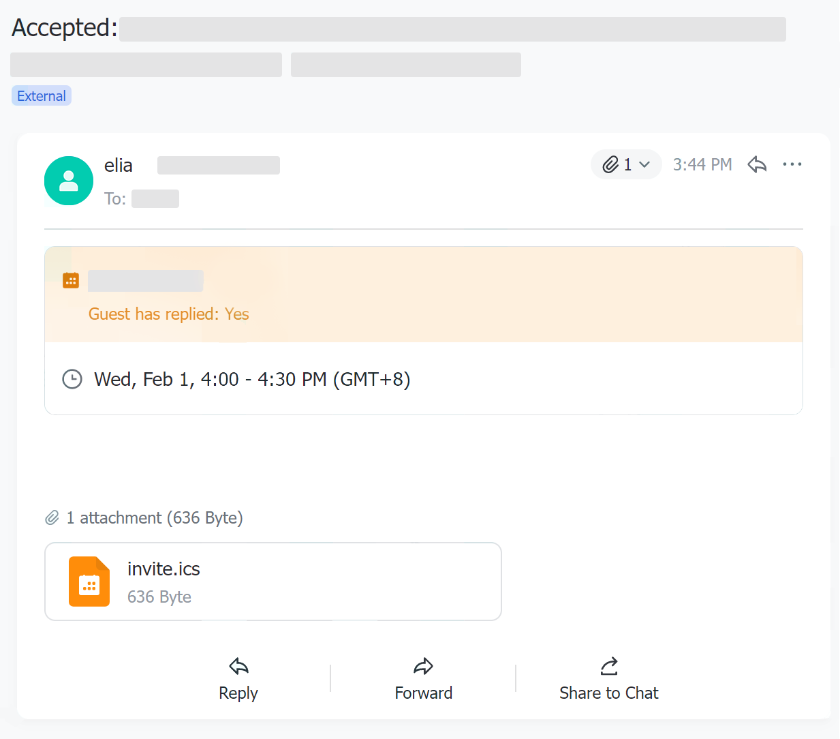Click the clock icon next to the event time
This screenshot has height=739, width=840.
coord(72,378)
